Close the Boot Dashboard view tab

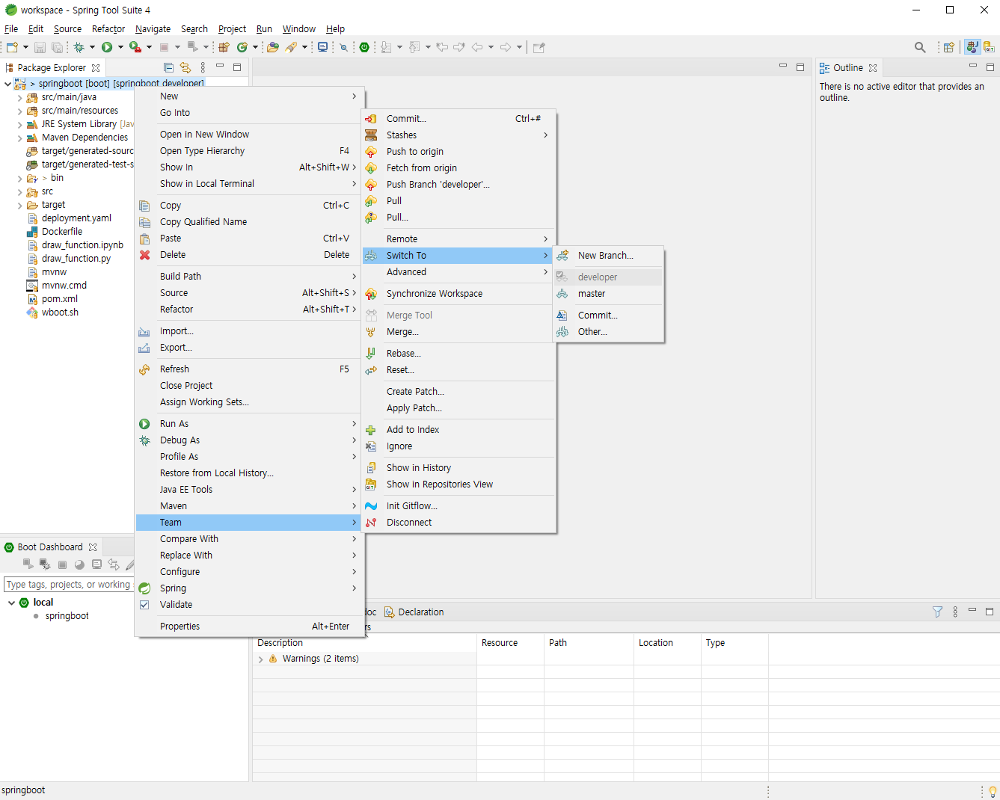(93, 547)
